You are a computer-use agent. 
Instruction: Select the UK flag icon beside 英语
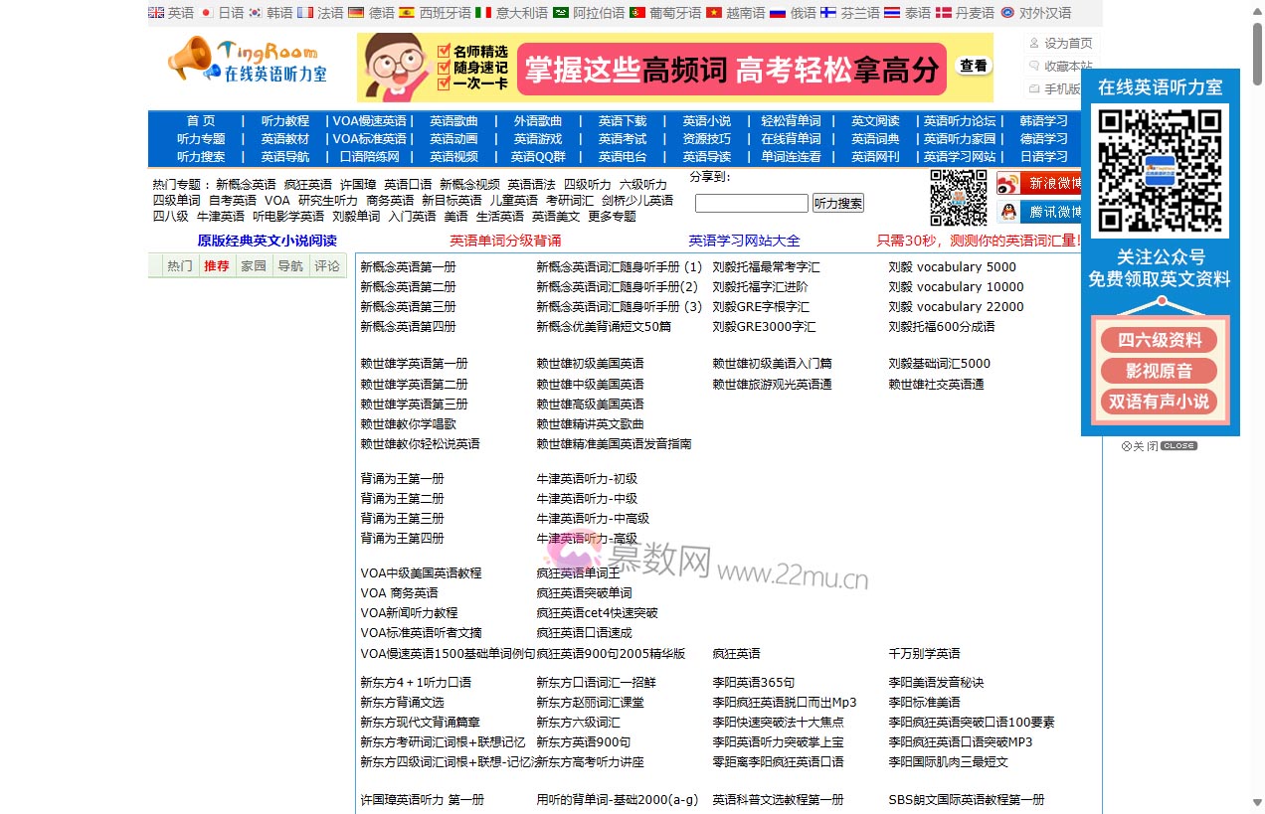click(155, 13)
